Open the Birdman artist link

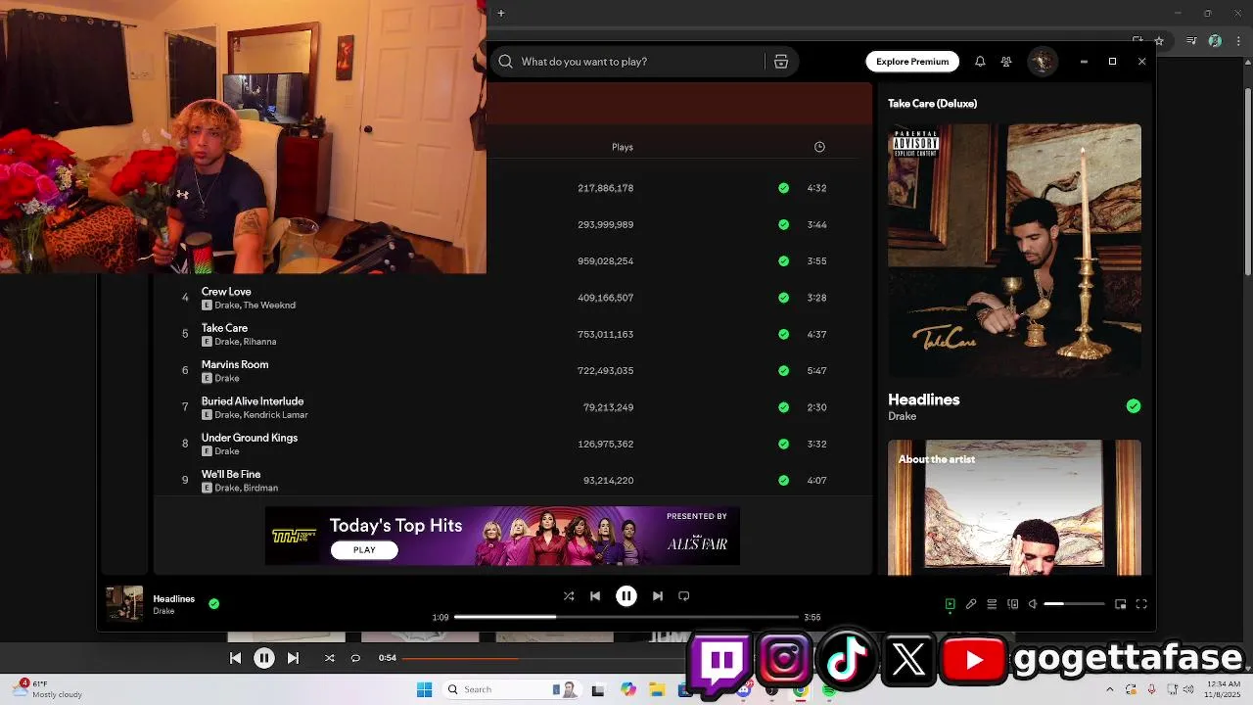coord(261,488)
